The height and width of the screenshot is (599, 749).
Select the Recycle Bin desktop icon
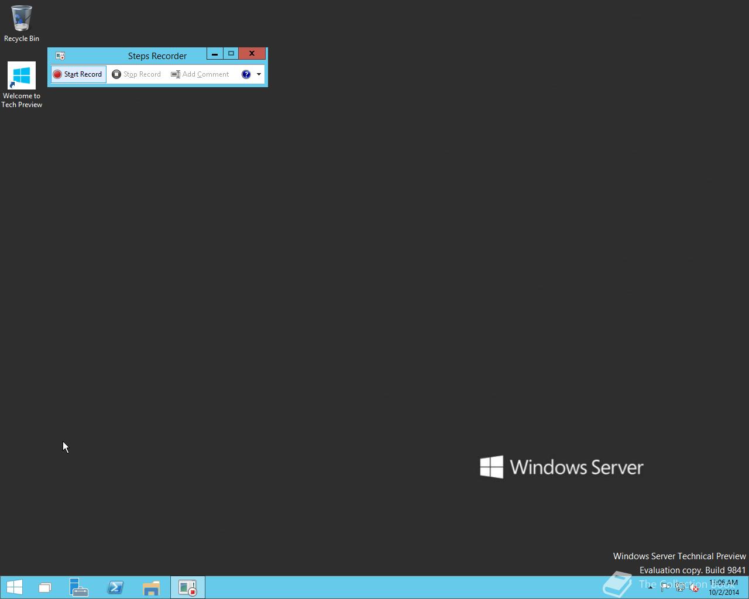click(x=22, y=24)
